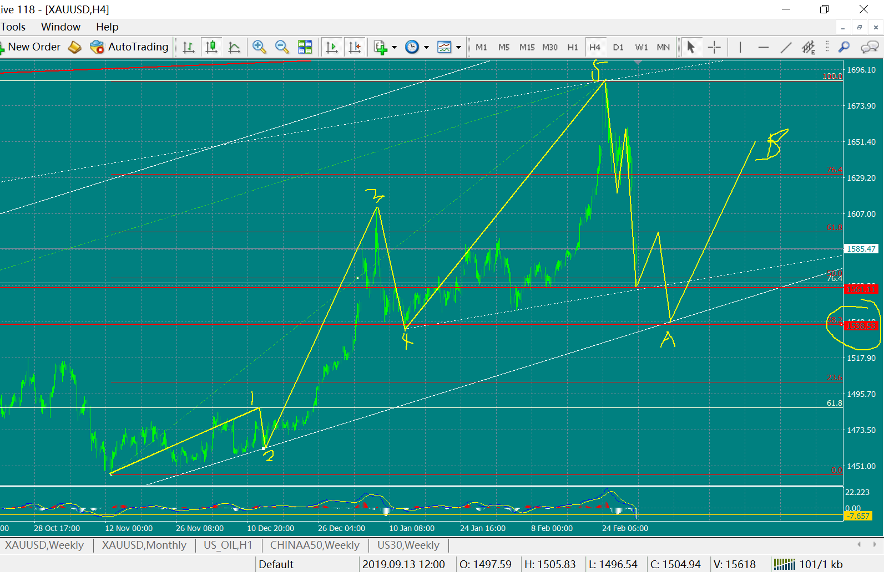Click the 101/1 kb connection status
The image size is (884, 572).
[x=809, y=564]
